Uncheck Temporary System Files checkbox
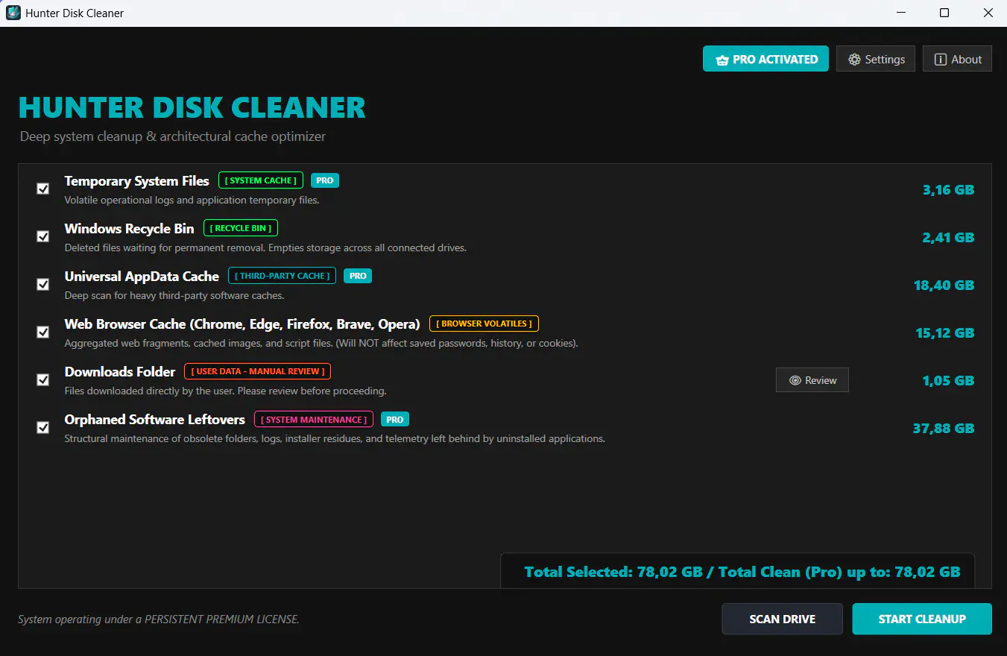The height and width of the screenshot is (656, 1007). point(43,189)
